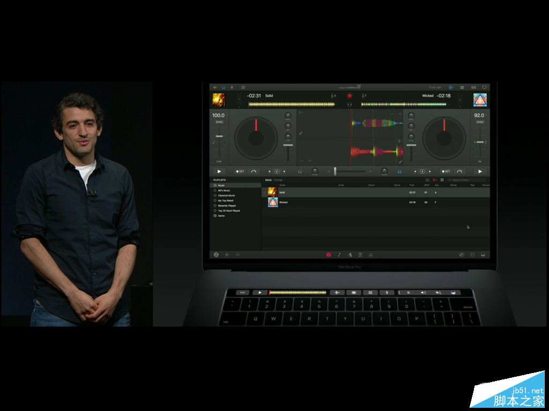This screenshot has height=411, width=549.
Task: Seek within the Solid overview waveform
Action: [x=291, y=104]
